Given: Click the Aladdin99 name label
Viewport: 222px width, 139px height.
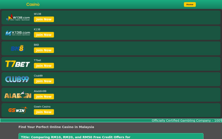Looking at the screenshot, I should click(x=40, y=91).
